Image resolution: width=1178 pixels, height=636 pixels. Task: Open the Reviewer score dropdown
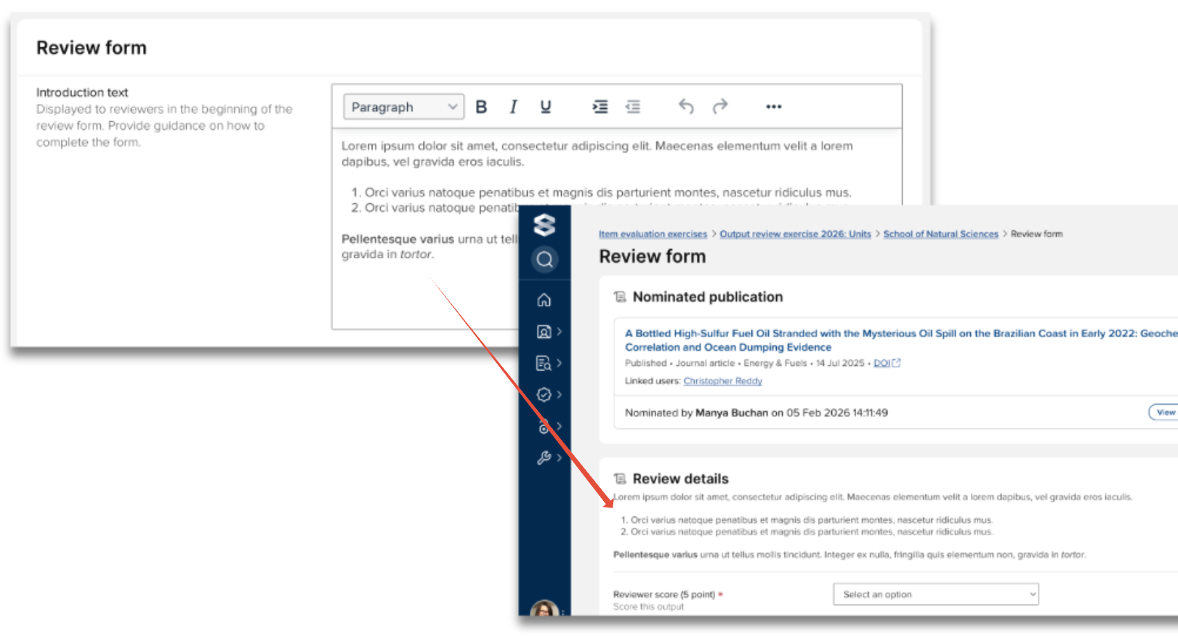click(x=935, y=594)
